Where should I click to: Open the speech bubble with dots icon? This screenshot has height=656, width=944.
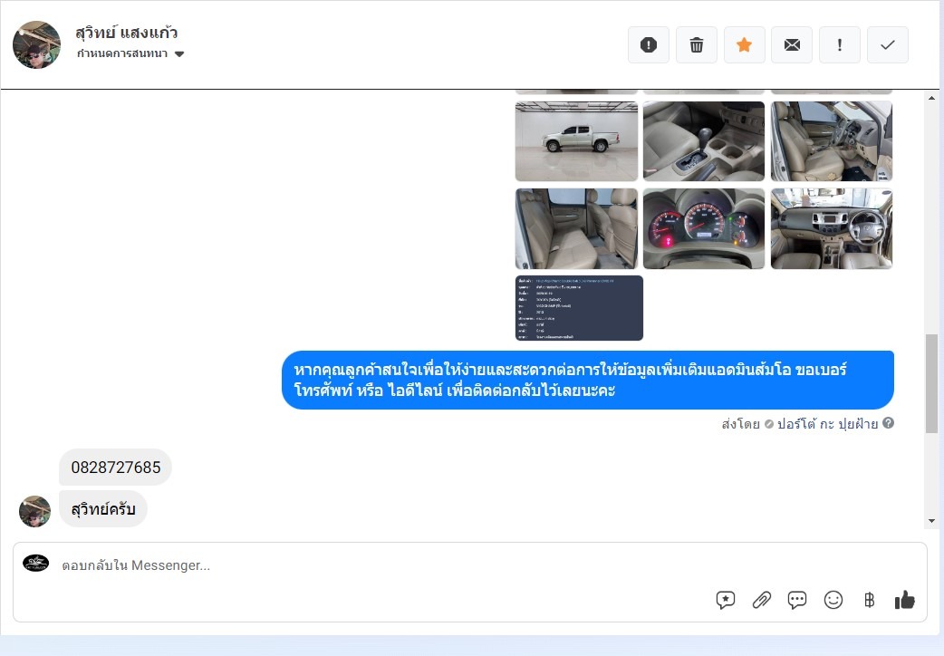point(797,600)
